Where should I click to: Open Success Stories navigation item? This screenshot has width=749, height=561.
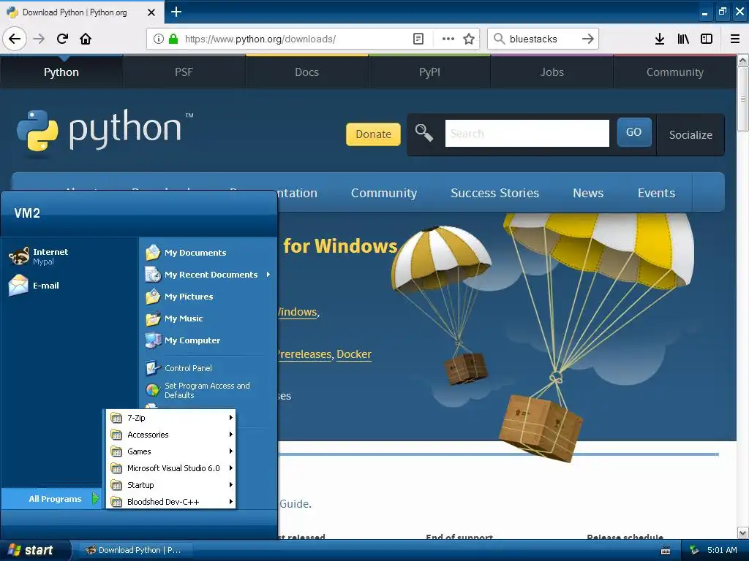pyautogui.click(x=495, y=193)
